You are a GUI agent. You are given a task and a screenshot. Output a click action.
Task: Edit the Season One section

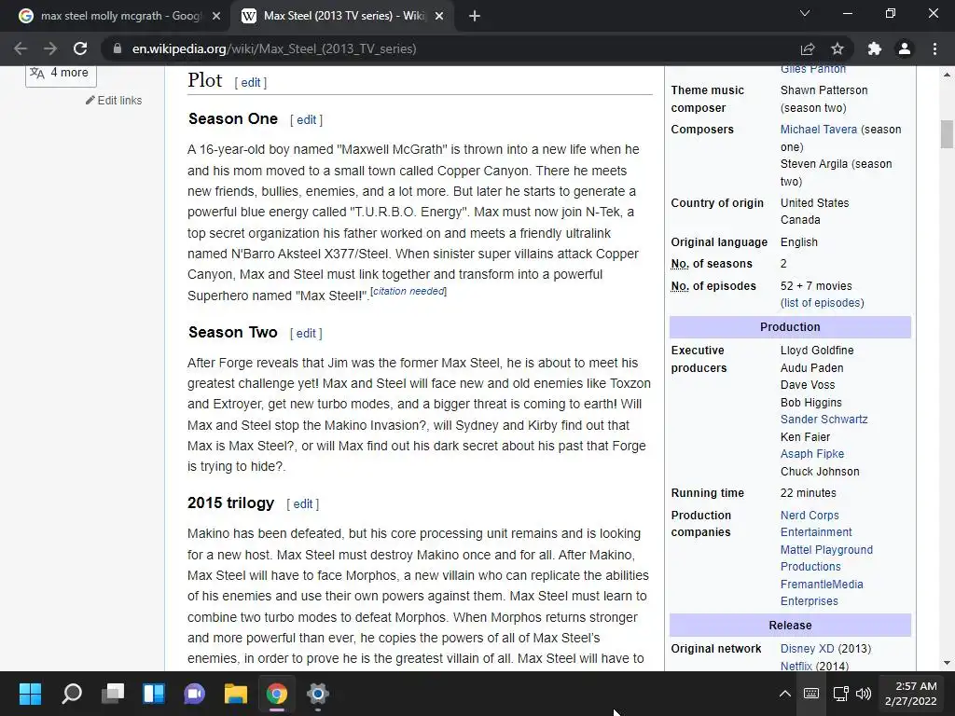coord(306,120)
